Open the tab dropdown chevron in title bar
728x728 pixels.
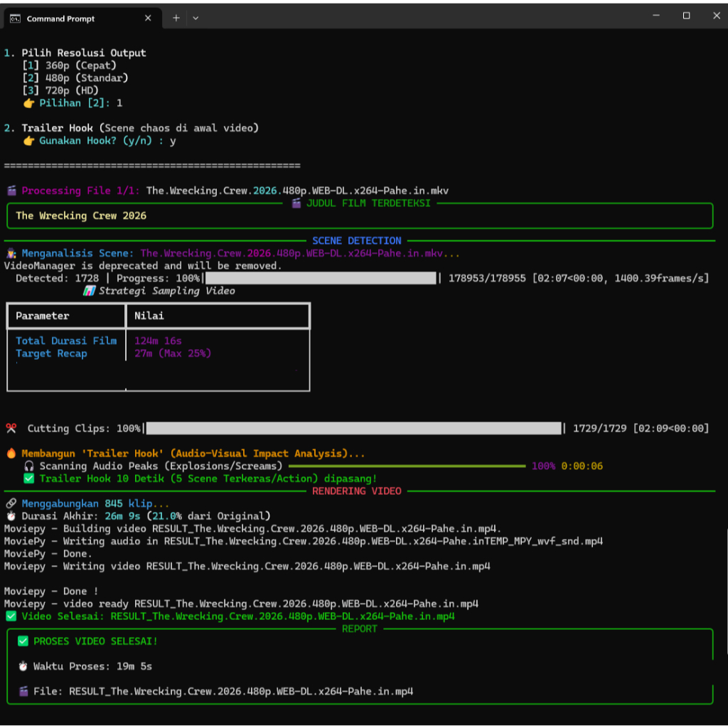196,18
